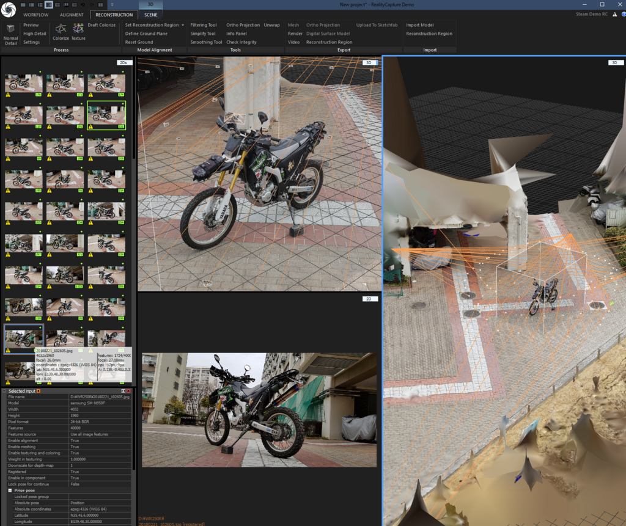Click the Weight in texturing value 1.000000

click(100, 459)
